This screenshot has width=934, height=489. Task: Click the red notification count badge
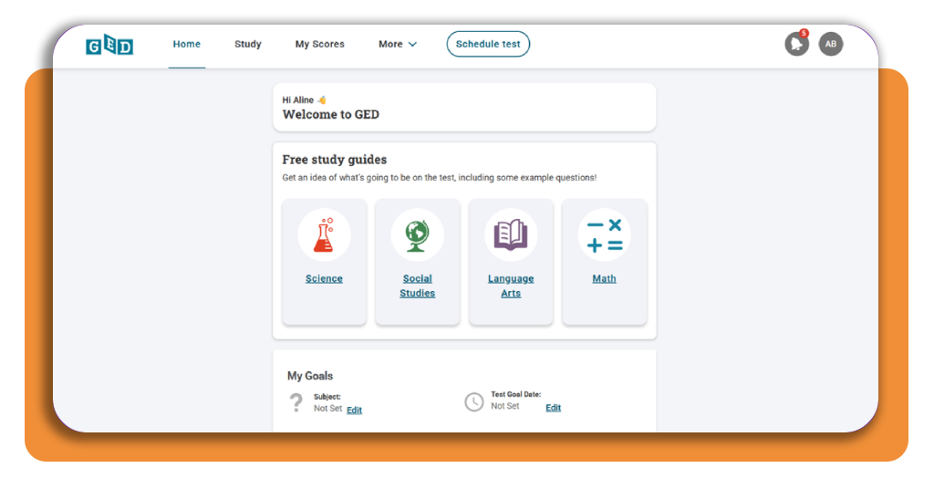coord(804,34)
